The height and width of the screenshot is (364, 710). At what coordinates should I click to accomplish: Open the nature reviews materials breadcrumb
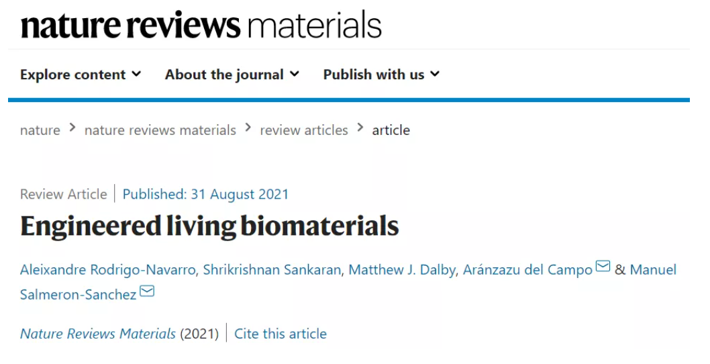point(160,130)
